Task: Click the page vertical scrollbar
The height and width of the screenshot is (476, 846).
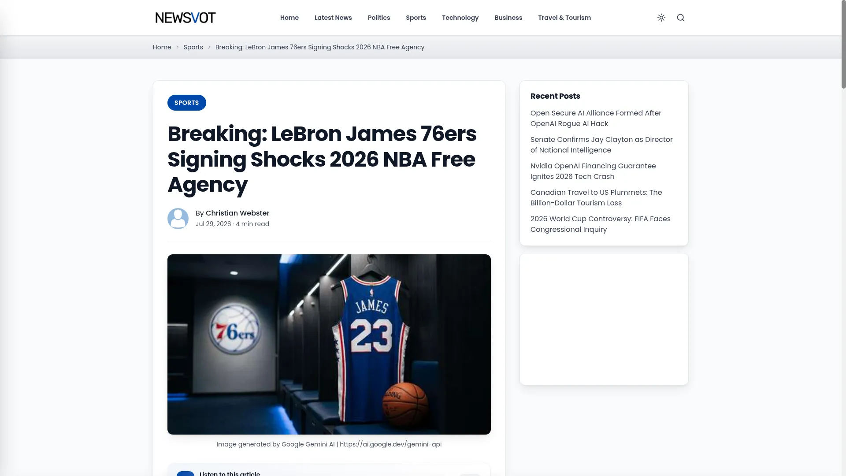Action: coord(843,44)
